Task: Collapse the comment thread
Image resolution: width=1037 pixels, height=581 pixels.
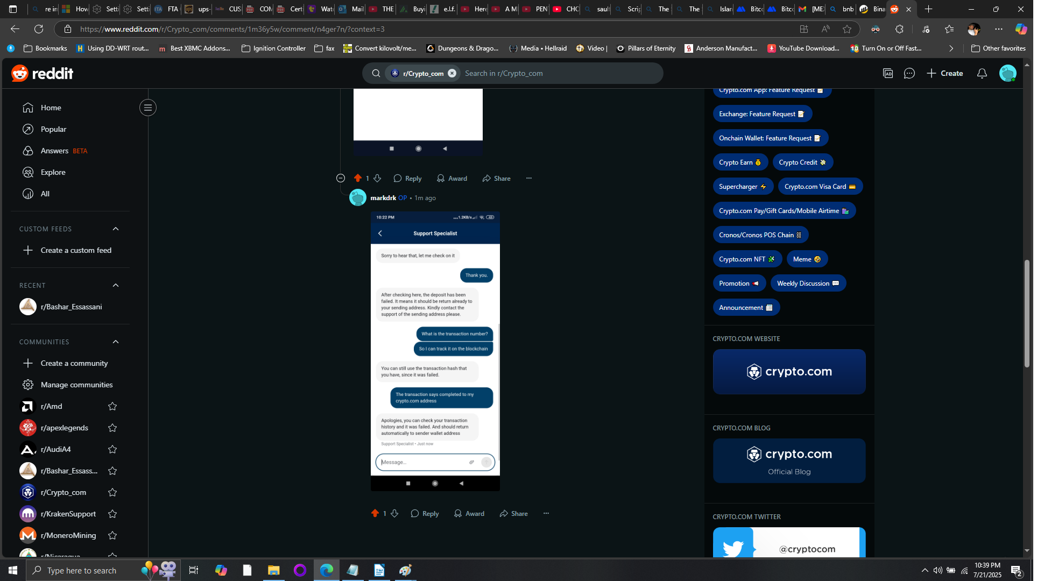Action: click(342, 179)
